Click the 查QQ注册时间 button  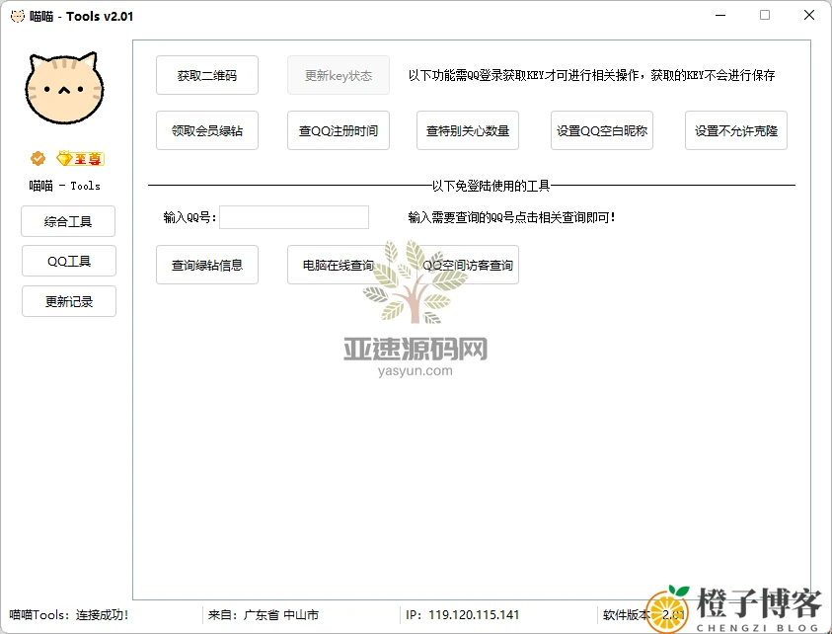click(339, 130)
